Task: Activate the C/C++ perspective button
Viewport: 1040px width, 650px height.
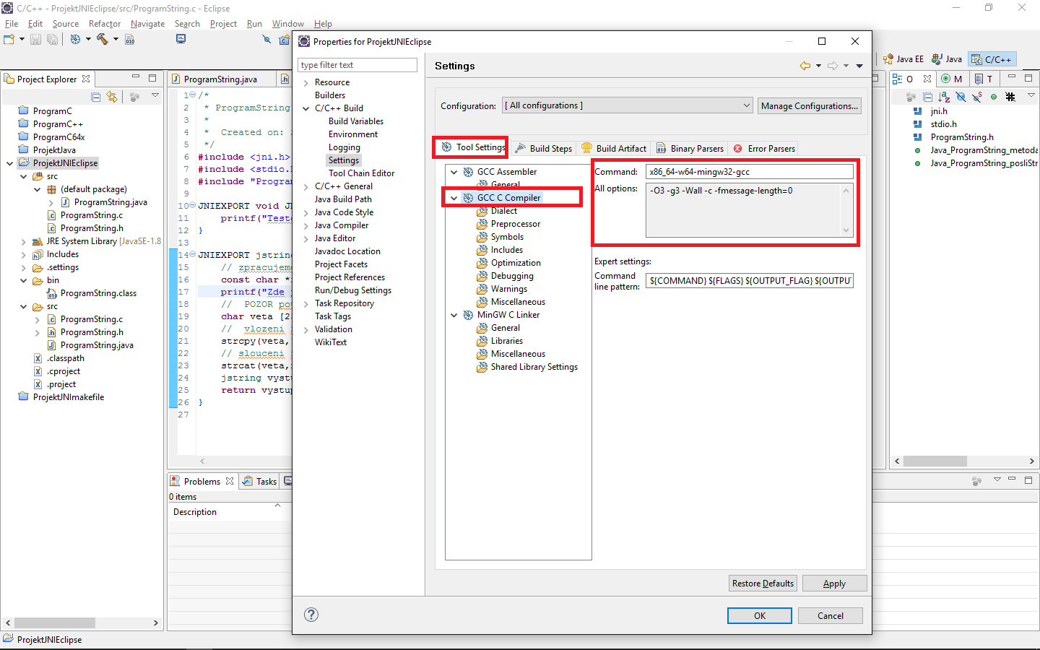Action: pyautogui.click(x=992, y=58)
